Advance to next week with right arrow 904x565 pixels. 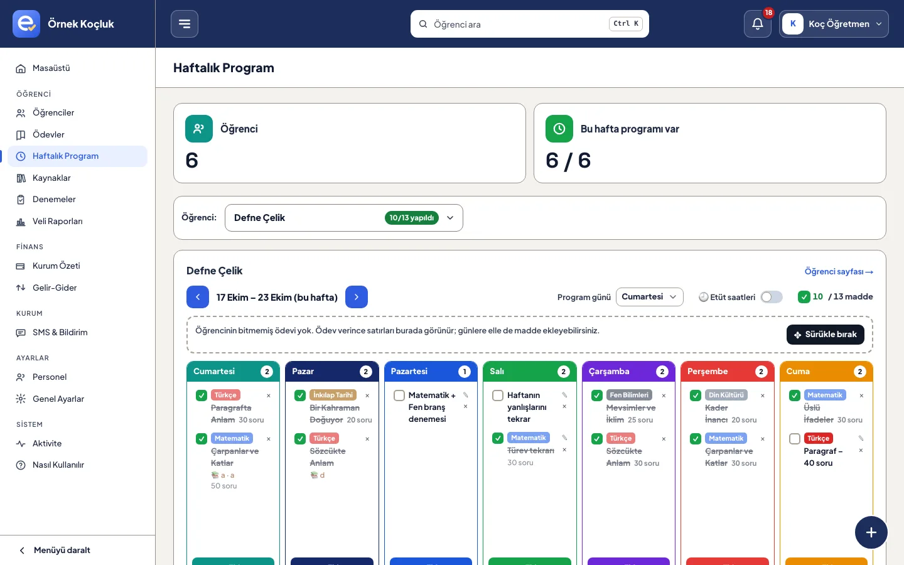357,297
